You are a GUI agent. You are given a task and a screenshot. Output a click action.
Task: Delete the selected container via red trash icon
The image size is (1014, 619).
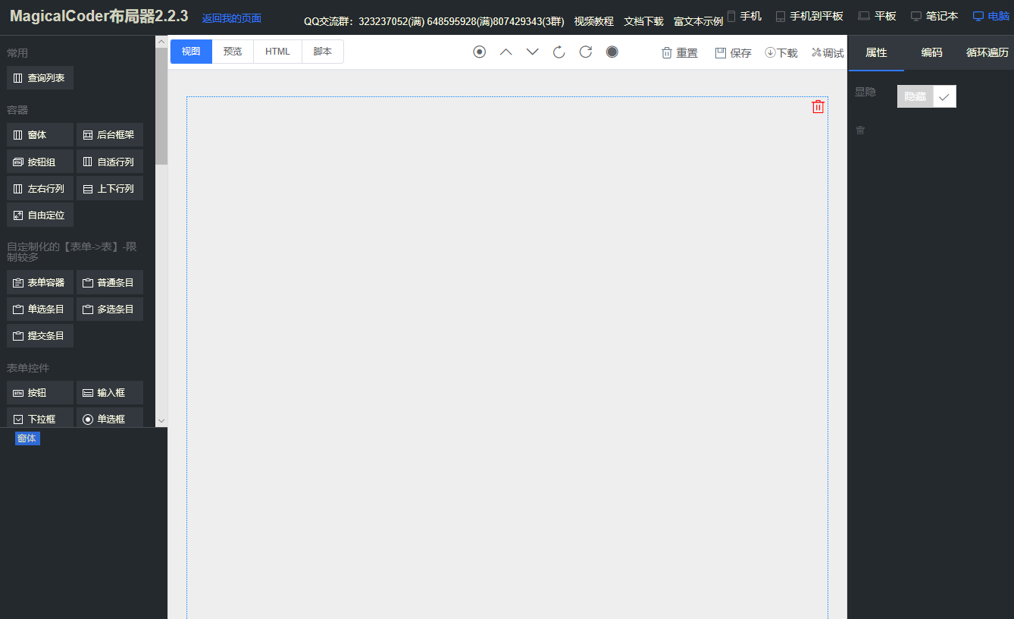818,107
